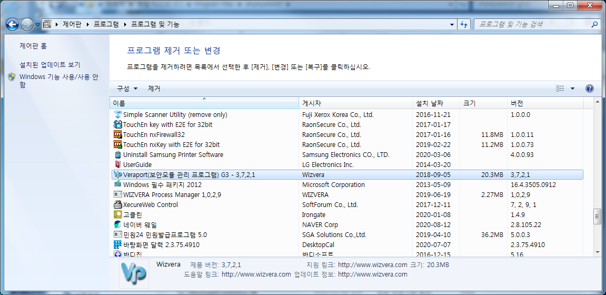Click the '2020-08-12' install date cell

click(x=433, y=224)
